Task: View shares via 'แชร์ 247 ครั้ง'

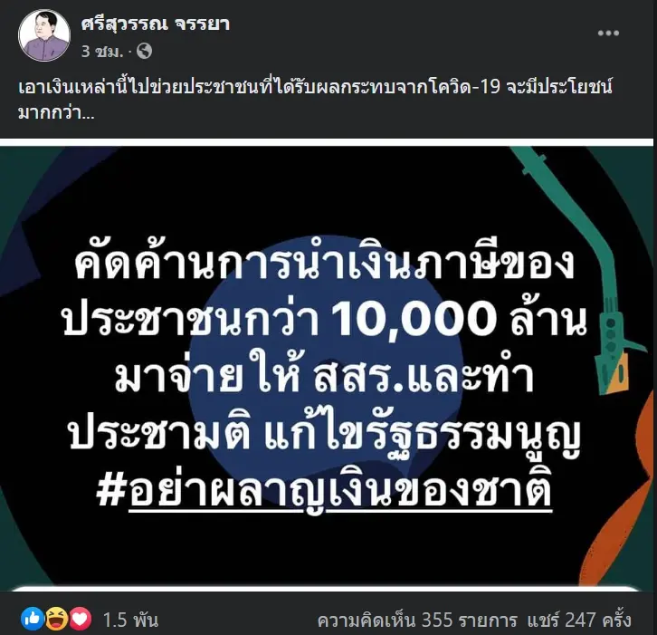Action: (579, 620)
